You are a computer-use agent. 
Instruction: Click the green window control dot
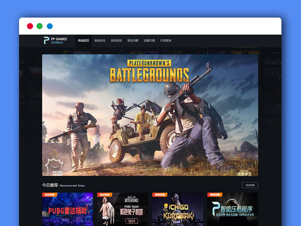point(40,26)
